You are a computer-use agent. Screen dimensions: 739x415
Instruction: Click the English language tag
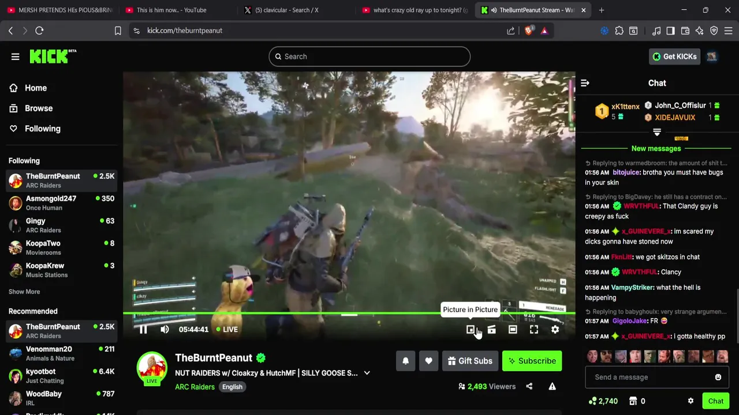tap(232, 387)
